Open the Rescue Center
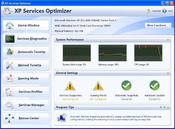 tap(26, 118)
